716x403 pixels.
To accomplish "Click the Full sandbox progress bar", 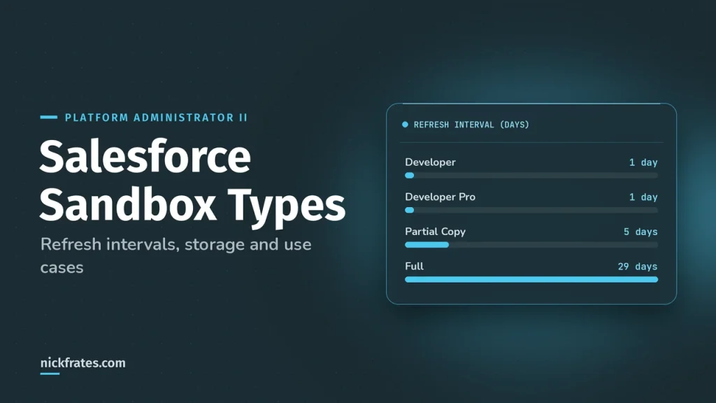I will [x=531, y=280].
